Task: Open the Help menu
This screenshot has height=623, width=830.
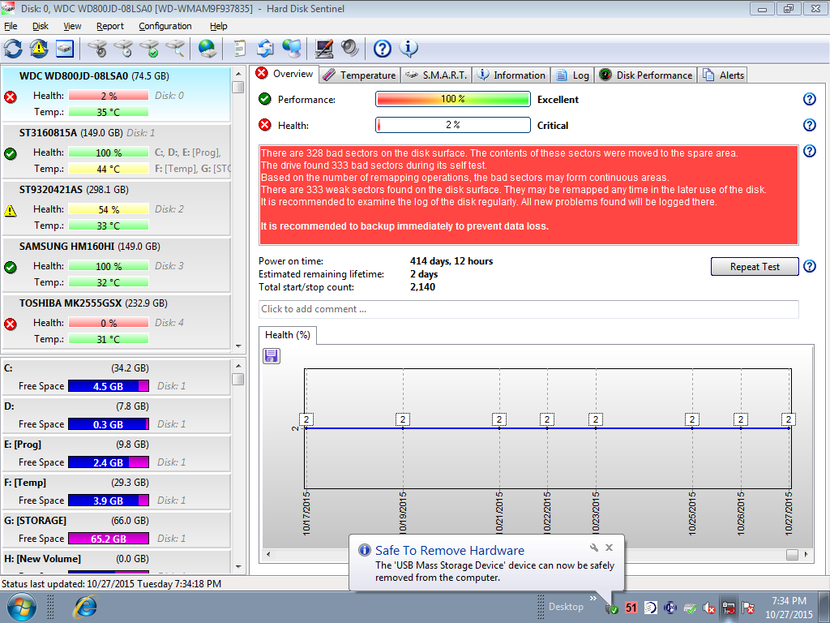Action: [x=218, y=26]
